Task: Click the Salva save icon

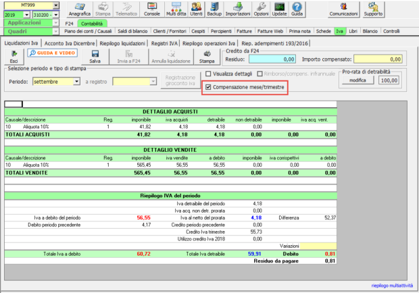Action: click(95, 57)
